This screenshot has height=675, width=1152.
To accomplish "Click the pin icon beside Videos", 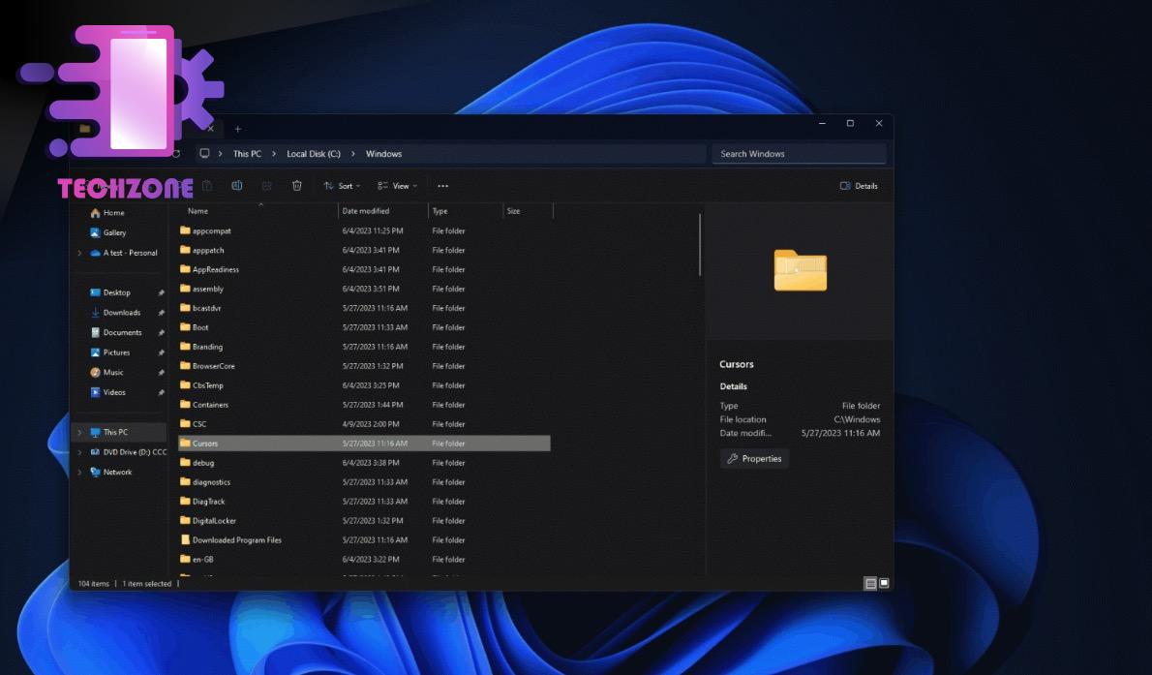I will [x=161, y=392].
